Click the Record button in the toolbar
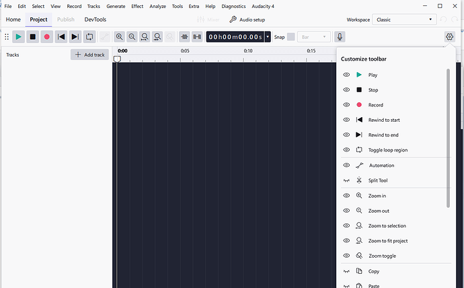 point(47,37)
